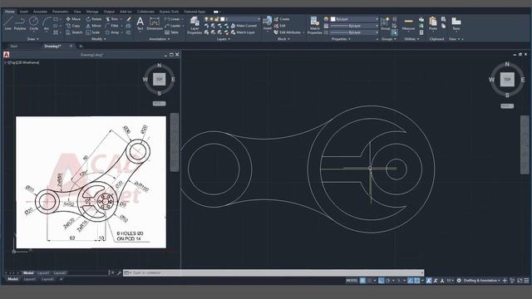Expand the Block panel
Viewport: 532px width, 299px height.
point(283,39)
